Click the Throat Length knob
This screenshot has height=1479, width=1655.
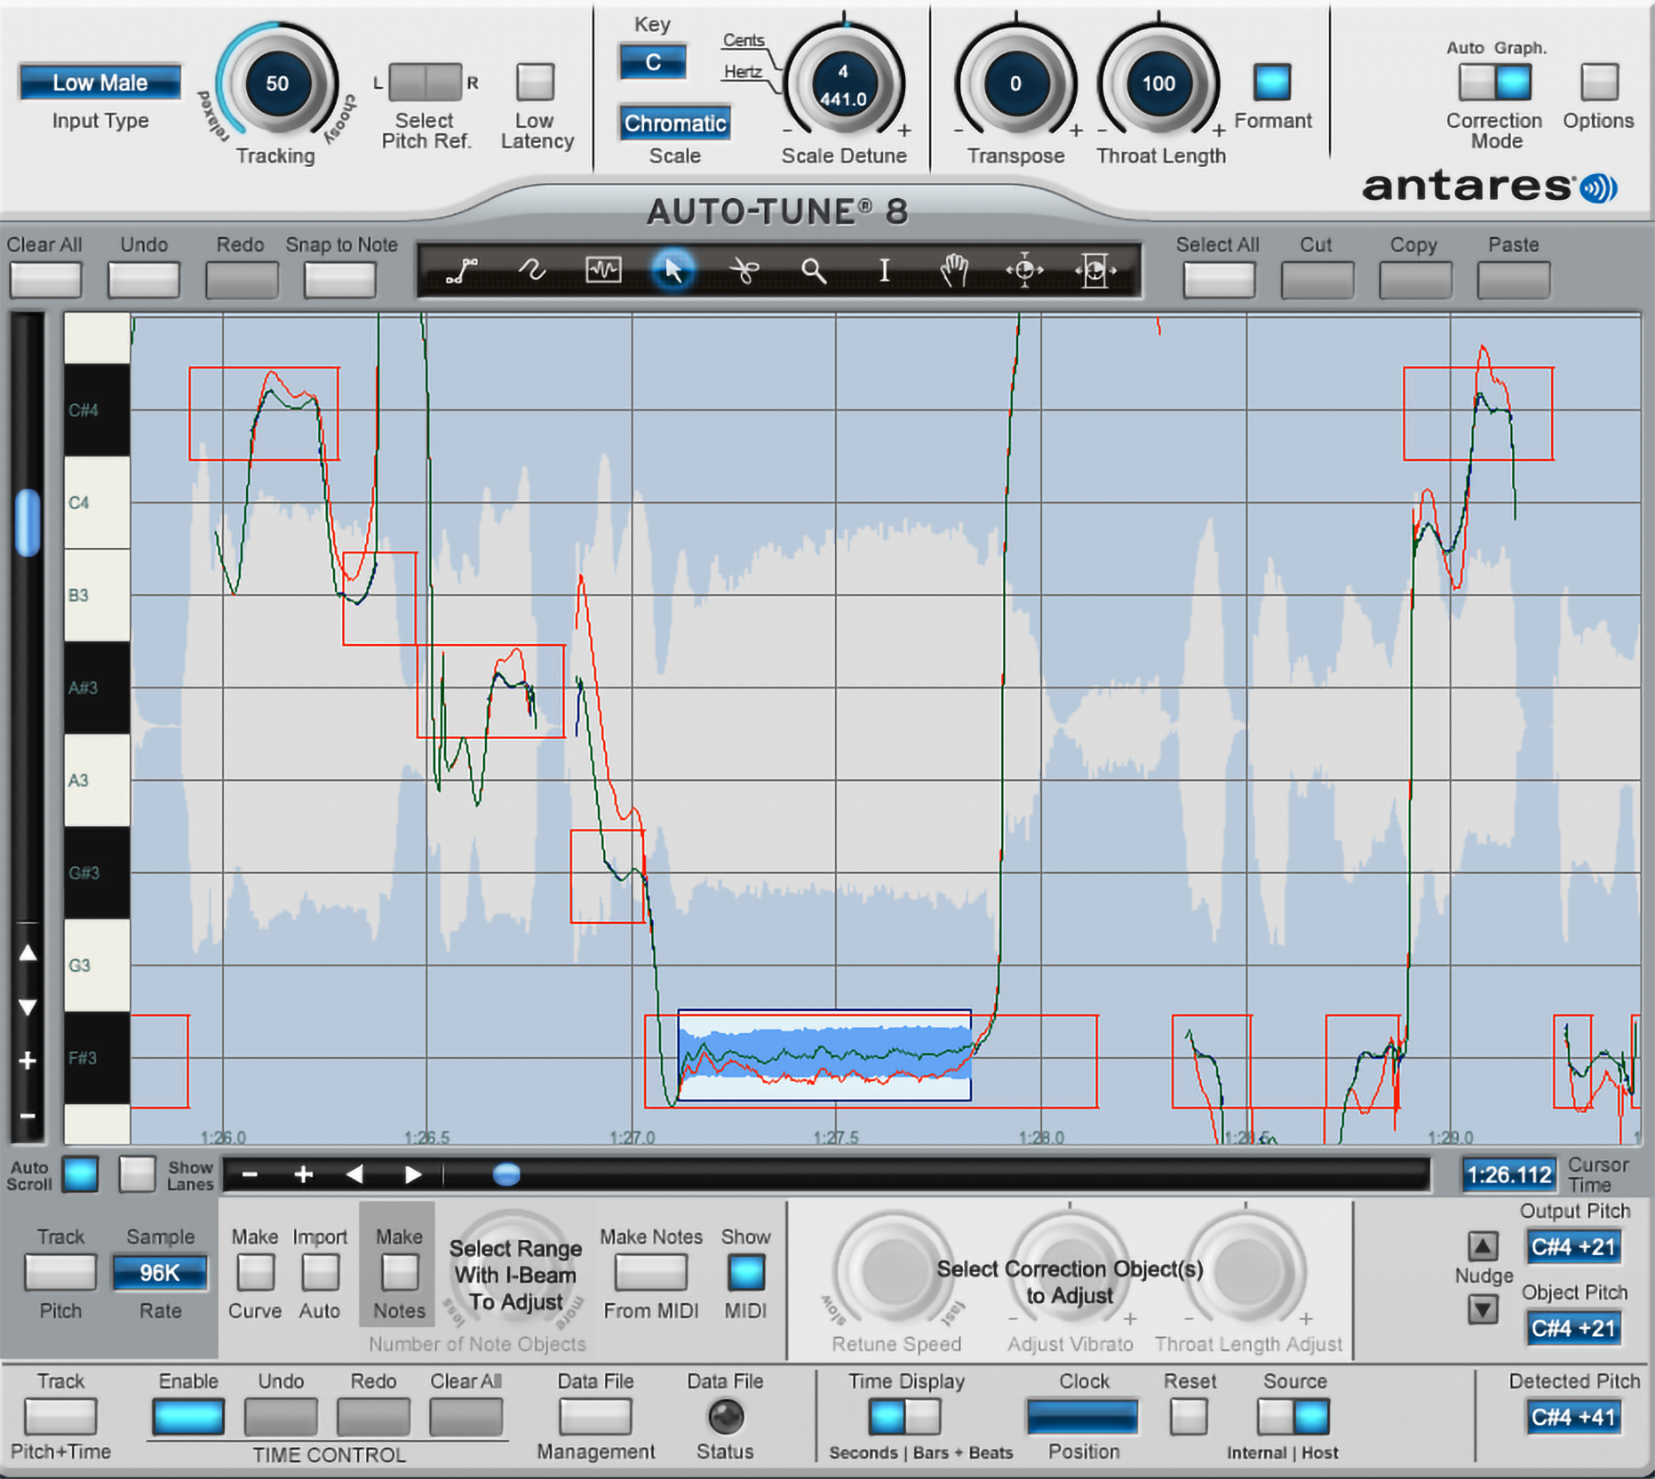pos(1158,83)
